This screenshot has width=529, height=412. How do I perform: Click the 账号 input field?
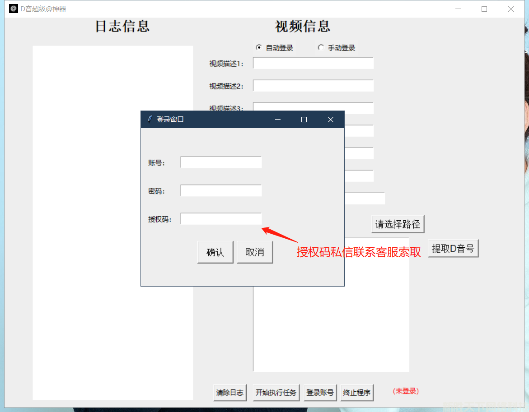(221, 162)
